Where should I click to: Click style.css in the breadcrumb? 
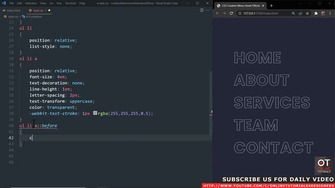[x=13, y=17]
